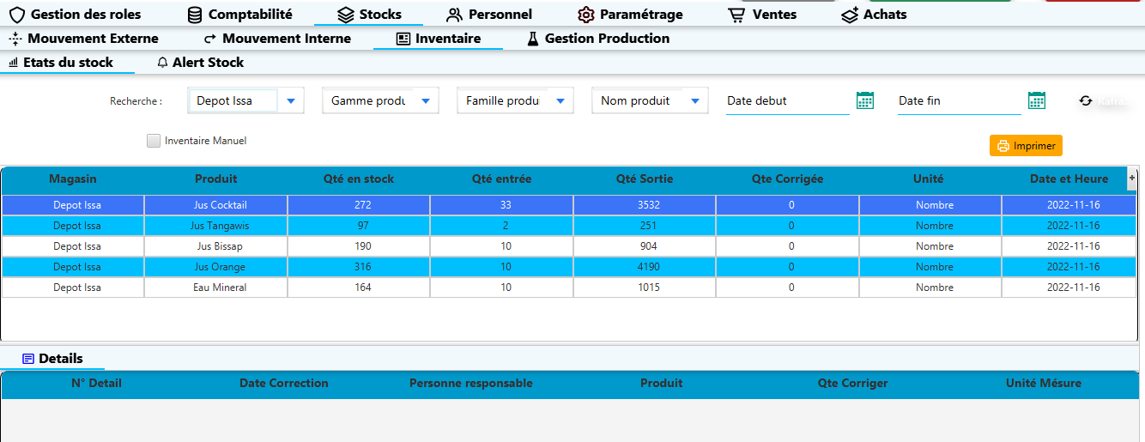
Task: Select the Jus Orange table row
Action: 568,267
